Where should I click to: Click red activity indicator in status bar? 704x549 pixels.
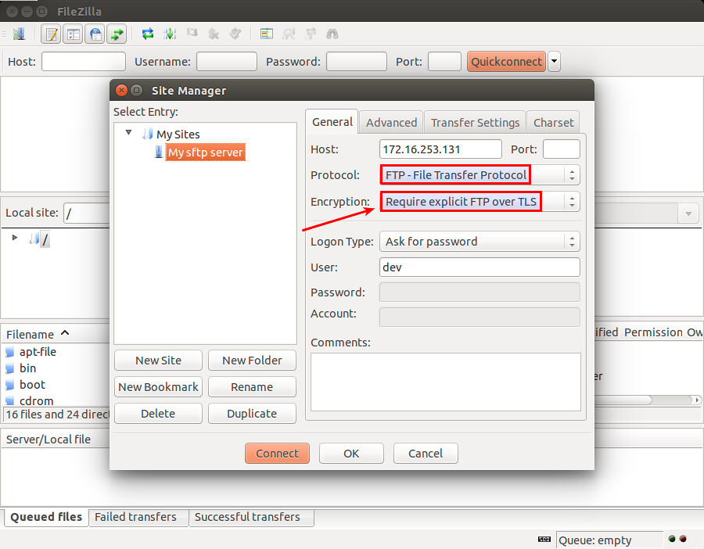tap(683, 539)
